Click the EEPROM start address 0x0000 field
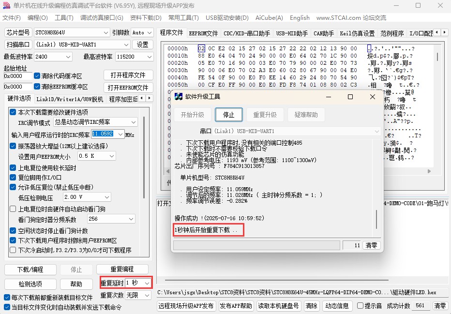The width and height of the screenshot is (451, 314). coord(18,87)
